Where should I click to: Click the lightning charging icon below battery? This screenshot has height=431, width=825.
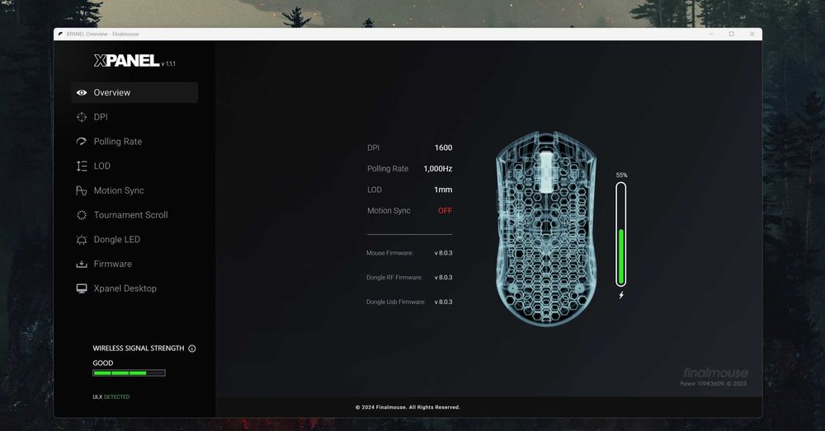[x=621, y=295]
